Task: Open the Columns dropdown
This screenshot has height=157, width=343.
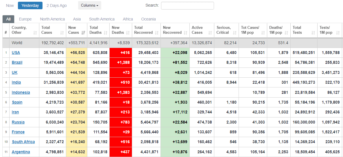Action: point(89,5)
